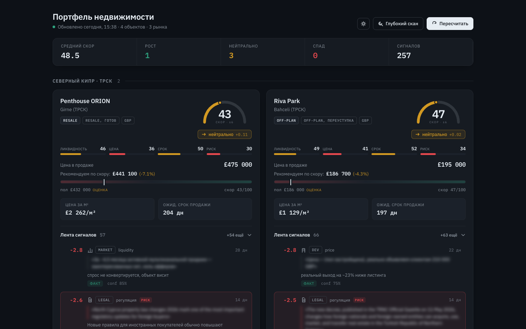Click the arrow icon in нейтрально +0.02 badge
Image resolution: width=526 pixels, height=329 pixels.
tap(418, 135)
